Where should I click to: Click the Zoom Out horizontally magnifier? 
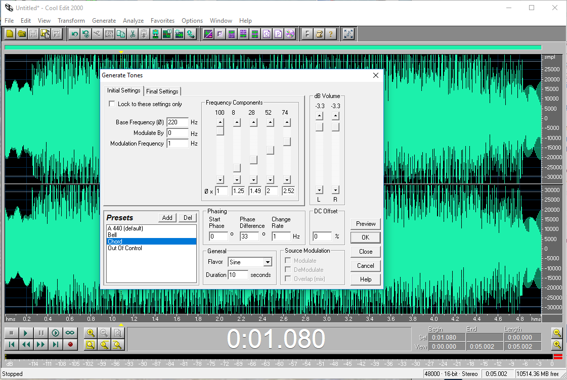point(104,332)
